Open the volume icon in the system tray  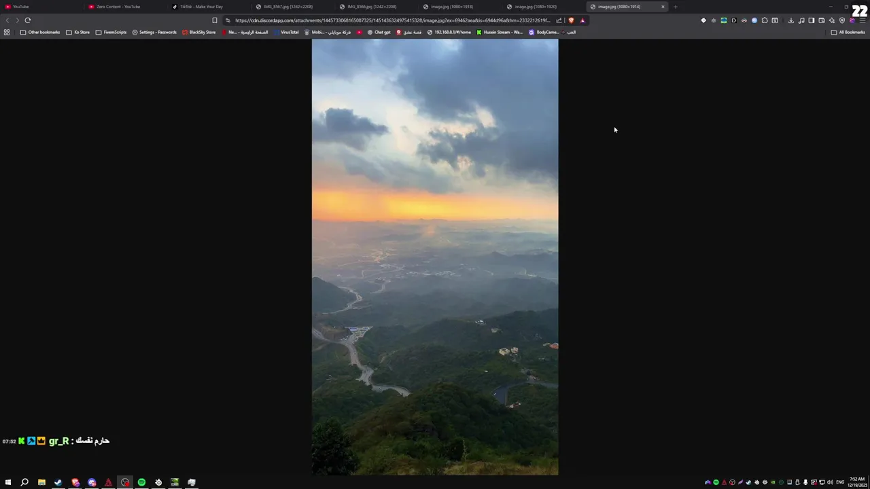pyautogui.click(x=830, y=482)
